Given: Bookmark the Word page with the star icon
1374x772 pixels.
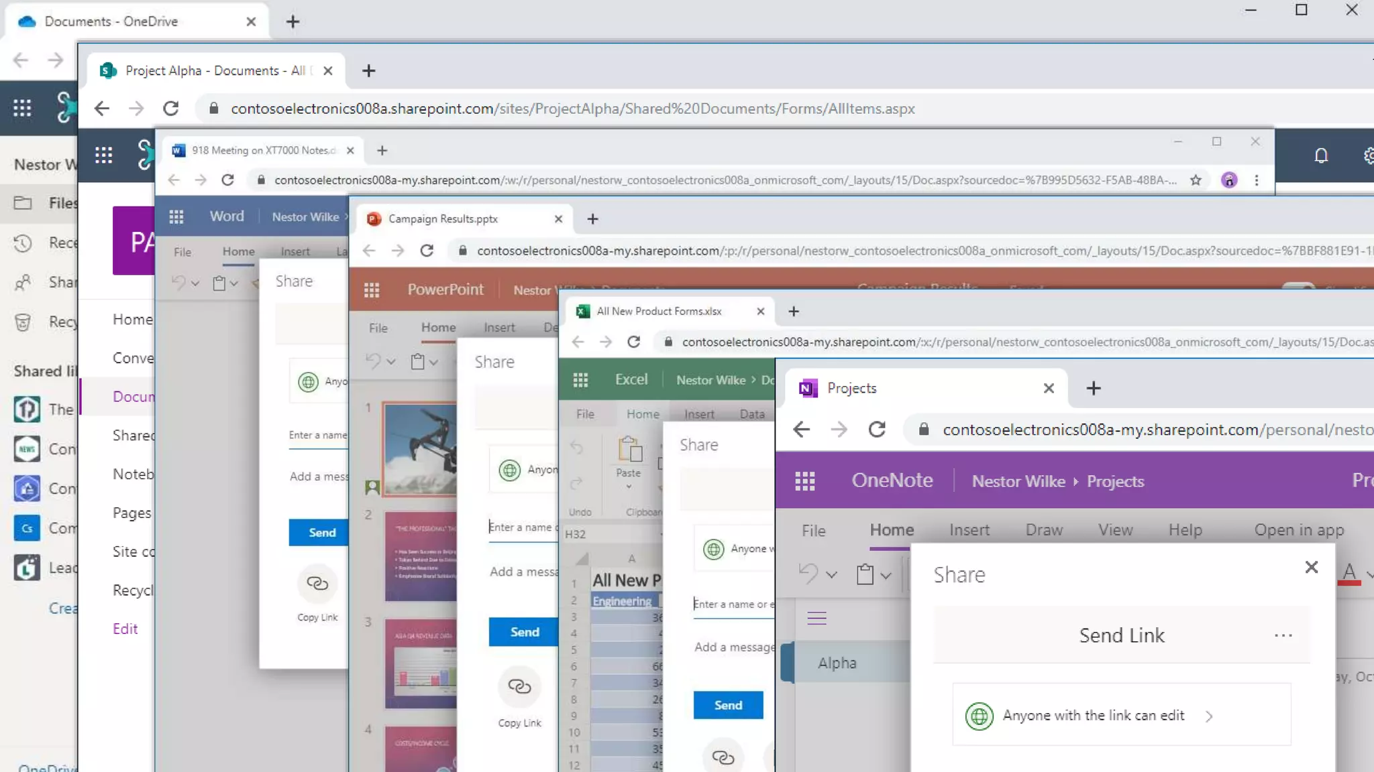Looking at the screenshot, I should pyautogui.click(x=1196, y=180).
